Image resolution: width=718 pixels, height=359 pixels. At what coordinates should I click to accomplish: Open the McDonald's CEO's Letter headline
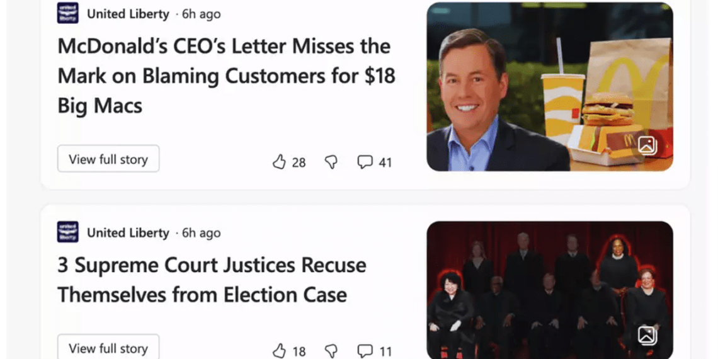point(226,76)
